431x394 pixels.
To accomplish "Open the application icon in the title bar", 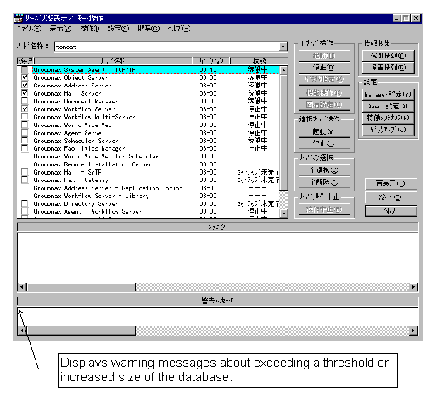I will (x=19, y=18).
